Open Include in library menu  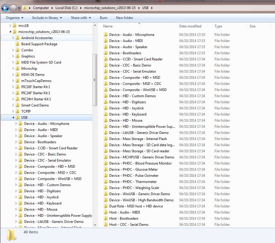point(47,18)
